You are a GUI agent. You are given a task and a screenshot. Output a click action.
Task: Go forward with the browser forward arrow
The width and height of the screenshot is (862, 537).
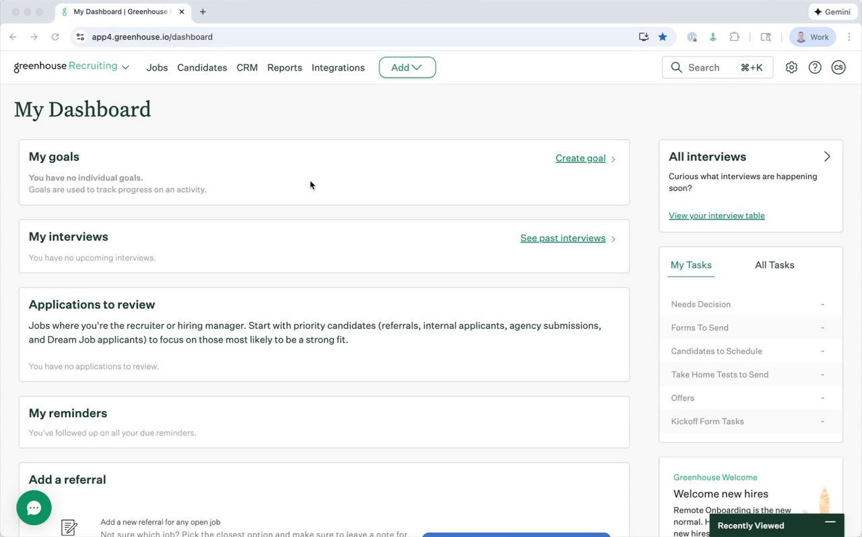coord(34,37)
